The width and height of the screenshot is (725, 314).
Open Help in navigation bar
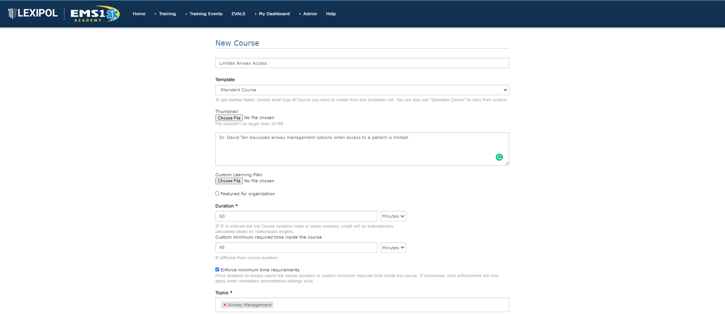tap(331, 14)
